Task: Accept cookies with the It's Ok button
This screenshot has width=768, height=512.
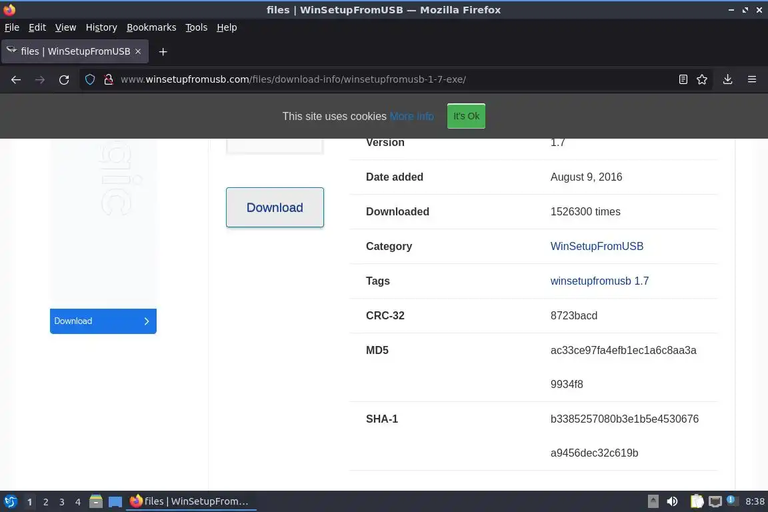Action: (x=466, y=116)
